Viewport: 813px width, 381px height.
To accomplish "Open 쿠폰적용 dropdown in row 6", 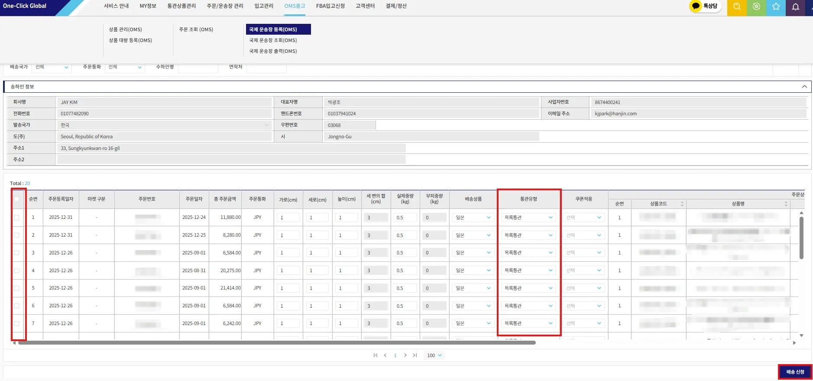I will pyautogui.click(x=584, y=306).
